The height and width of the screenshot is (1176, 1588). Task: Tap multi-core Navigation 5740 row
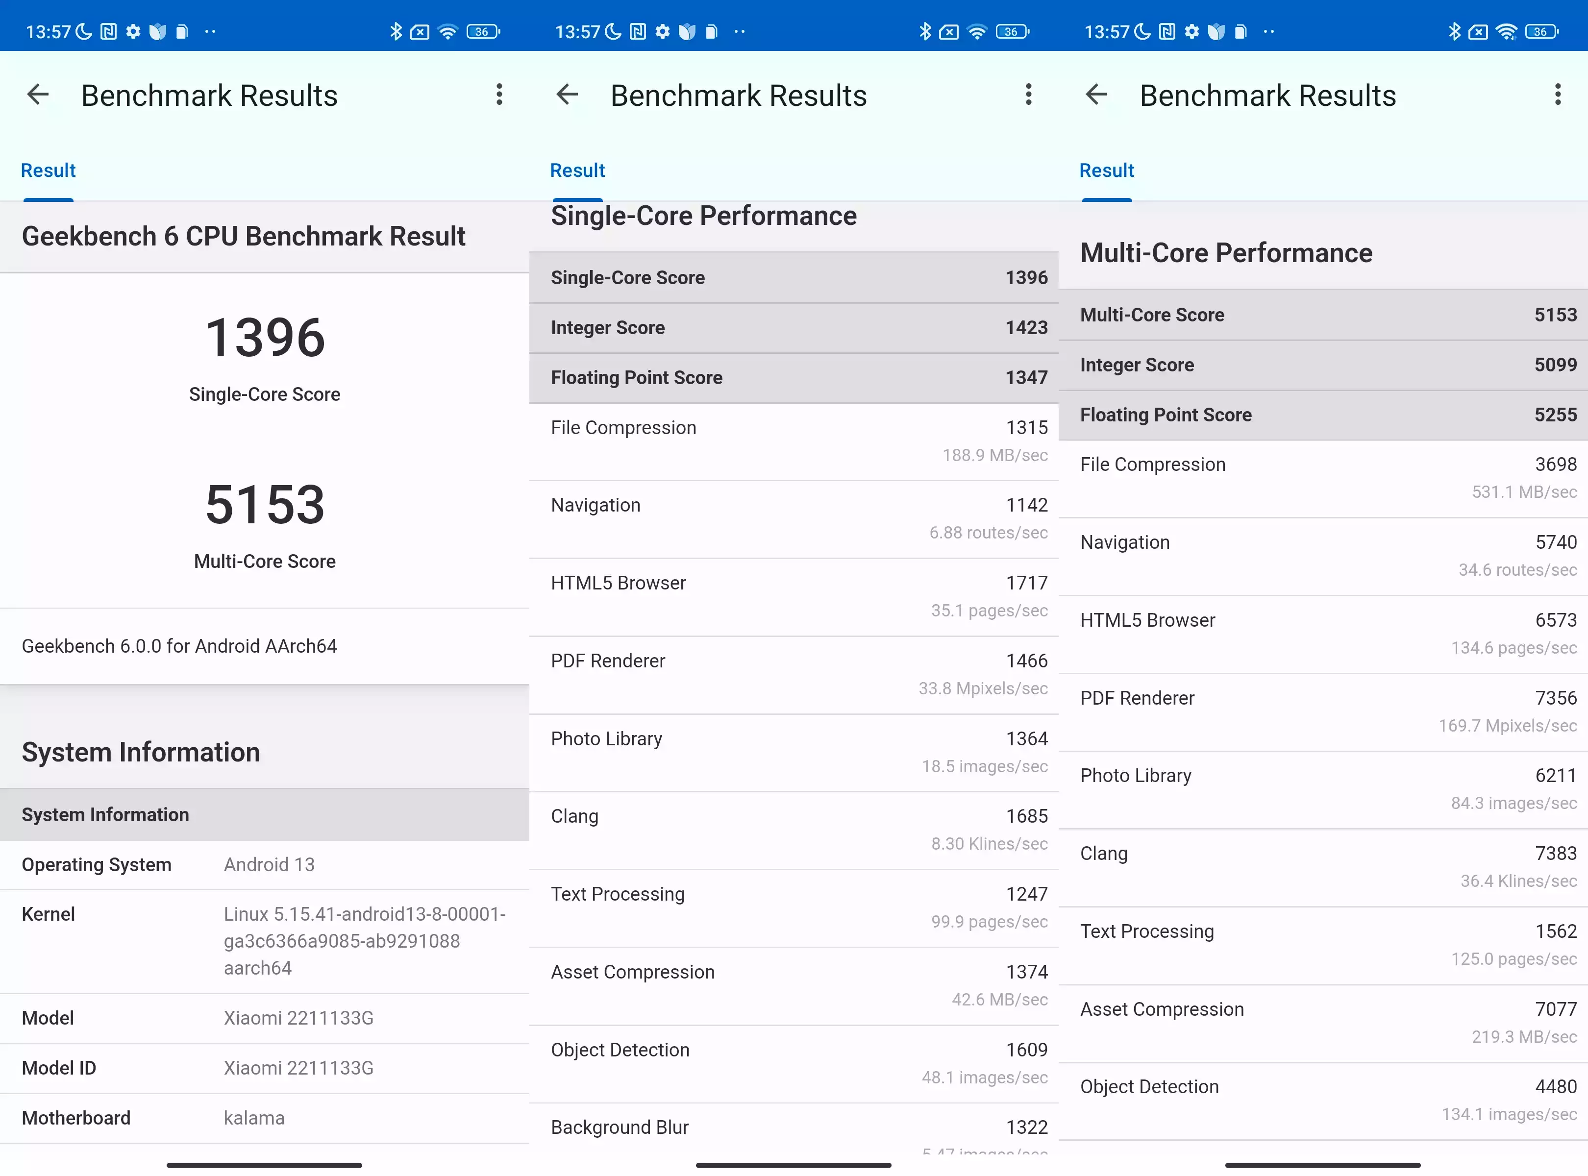coord(1323,557)
